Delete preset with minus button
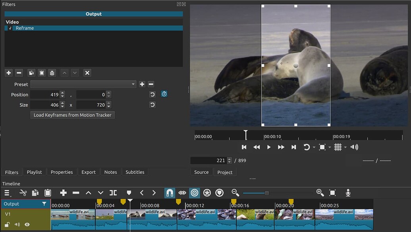The height and width of the screenshot is (232, 411). point(151,84)
